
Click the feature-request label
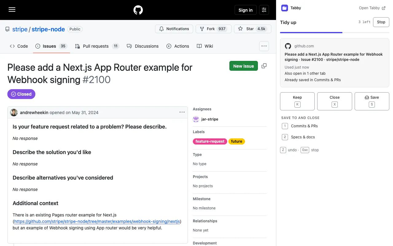[x=210, y=141]
